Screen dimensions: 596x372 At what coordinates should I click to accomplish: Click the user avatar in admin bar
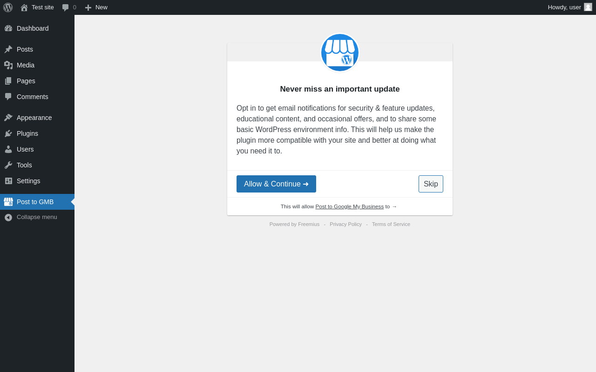click(x=588, y=7)
